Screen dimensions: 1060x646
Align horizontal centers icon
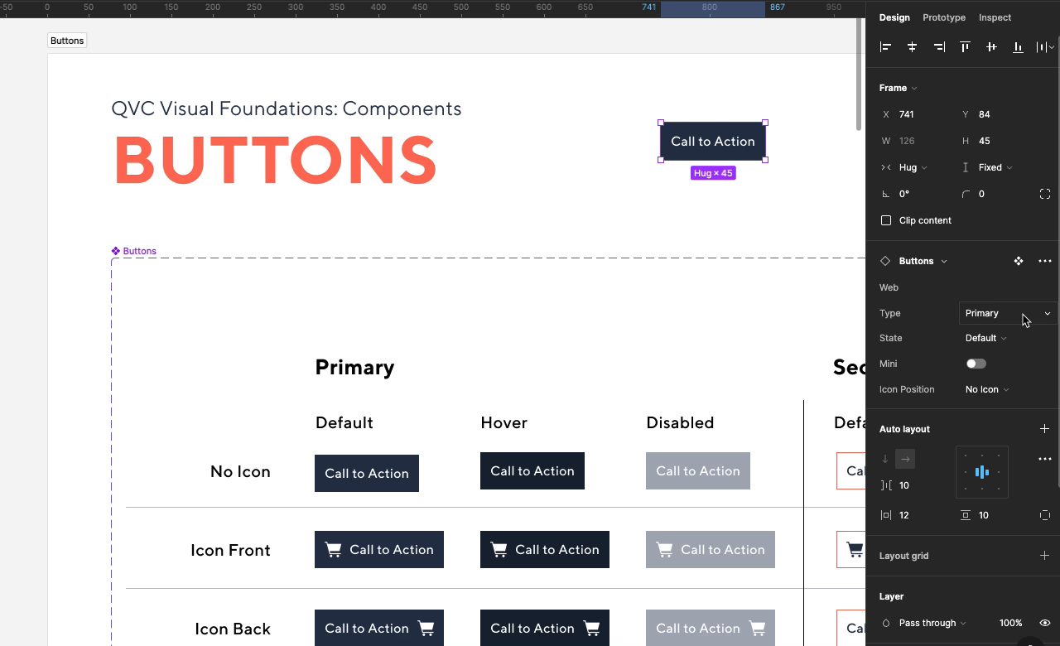913,47
